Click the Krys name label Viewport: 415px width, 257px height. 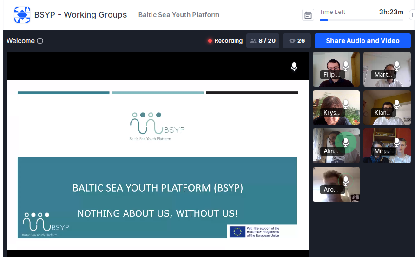(x=332, y=113)
